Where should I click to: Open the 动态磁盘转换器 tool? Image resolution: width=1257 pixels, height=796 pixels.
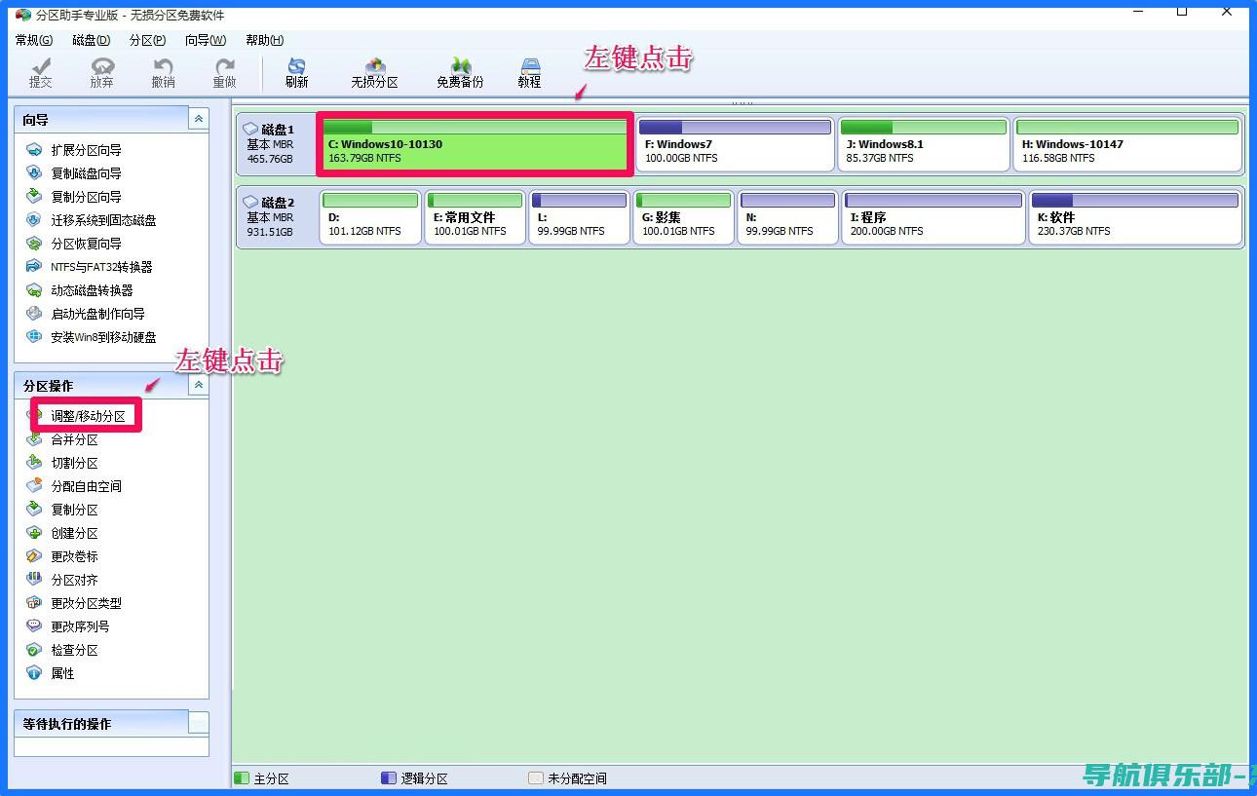(80, 290)
